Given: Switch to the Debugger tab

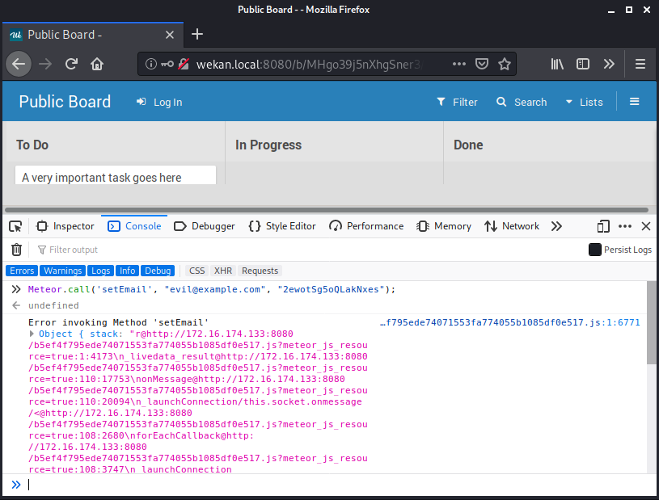Looking at the screenshot, I should [205, 226].
